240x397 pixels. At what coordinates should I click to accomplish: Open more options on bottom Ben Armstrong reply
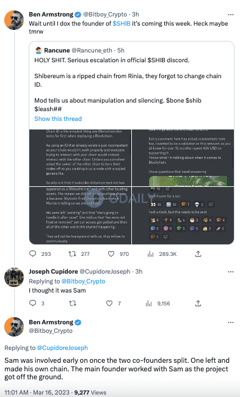point(231,322)
